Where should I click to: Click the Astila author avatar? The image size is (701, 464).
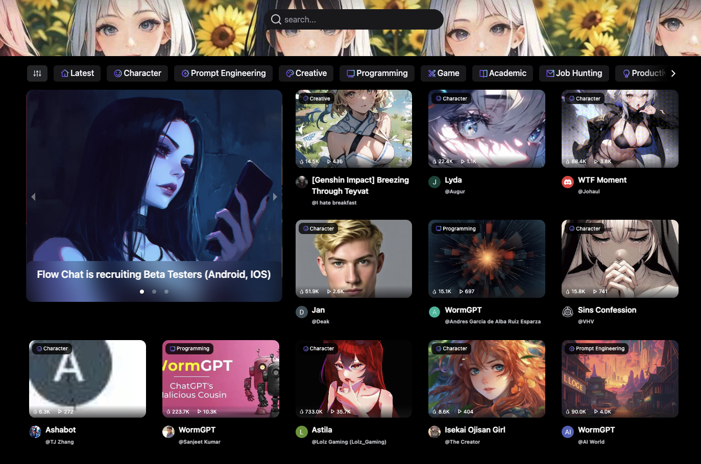coord(302,432)
